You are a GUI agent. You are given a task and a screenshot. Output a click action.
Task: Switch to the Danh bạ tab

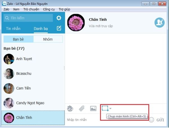point(41,29)
